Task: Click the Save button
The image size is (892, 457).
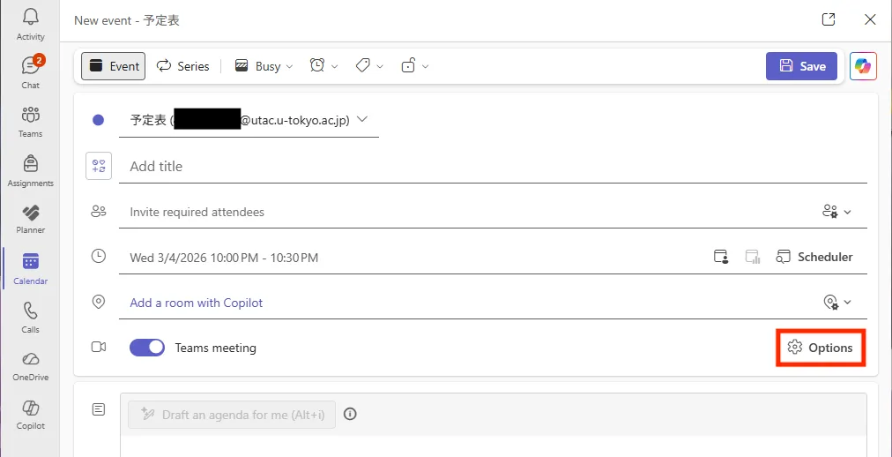Action: coord(801,66)
